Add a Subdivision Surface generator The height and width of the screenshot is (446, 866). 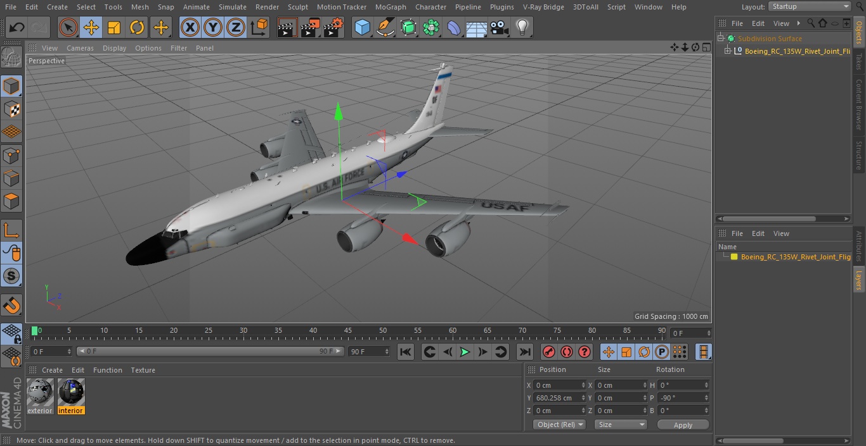pyautogui.click(x=408, y=27)
